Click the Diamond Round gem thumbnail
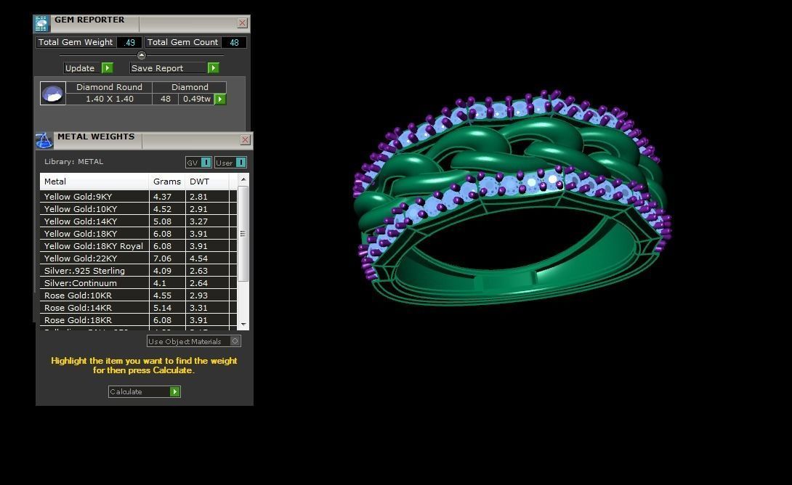 53,94
